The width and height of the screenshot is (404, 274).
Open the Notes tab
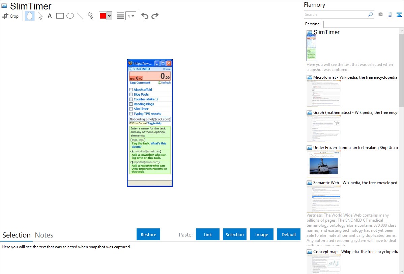[44, 235]
